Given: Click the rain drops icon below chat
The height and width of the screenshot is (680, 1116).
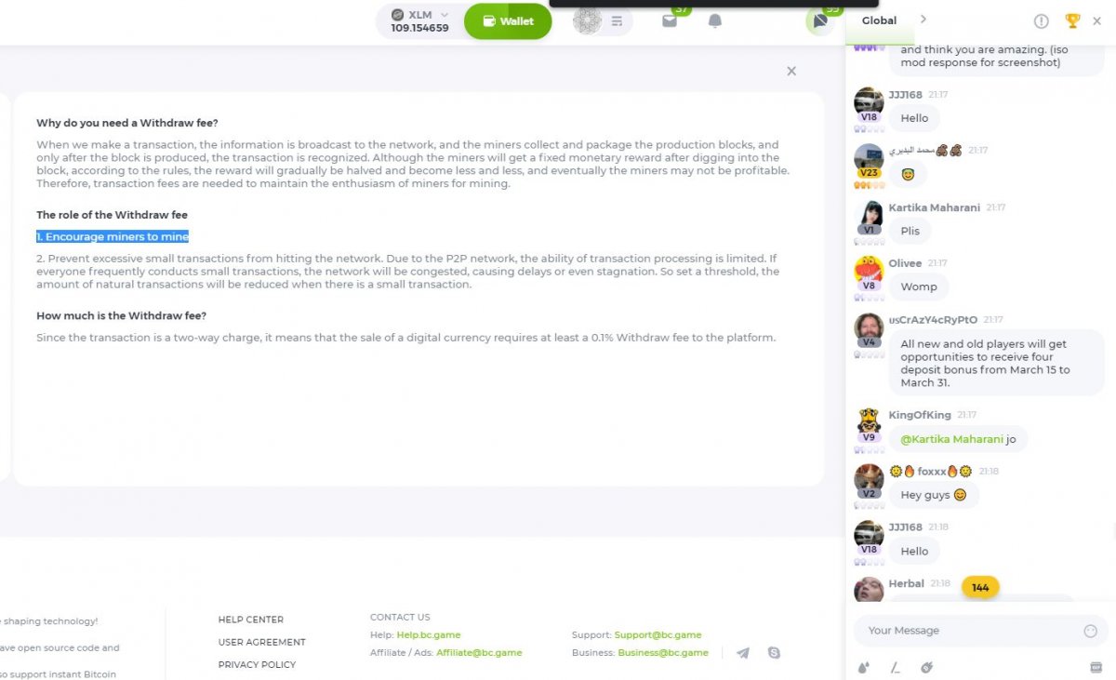Looking at the screenshot, I should 864,667.
